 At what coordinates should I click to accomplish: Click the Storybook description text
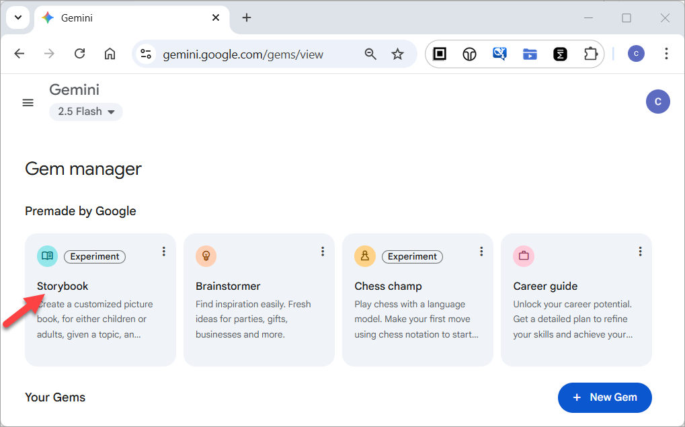click(x=95, y=319)
